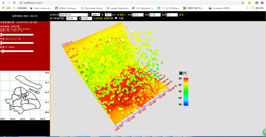This screenshot has height=137, width=266.
Task: Click the browser reload icon
Action: tap(14, 3)
